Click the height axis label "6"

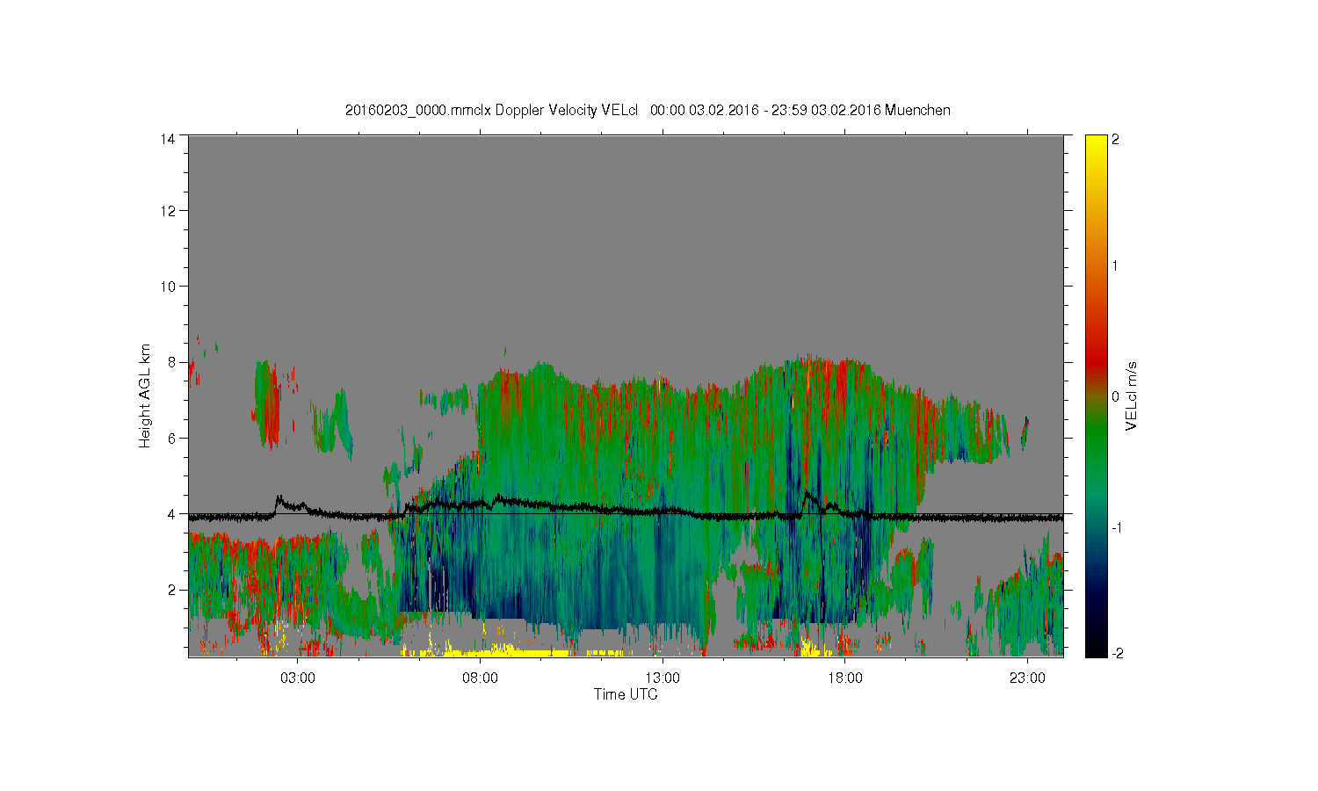[x=172, y=439]
